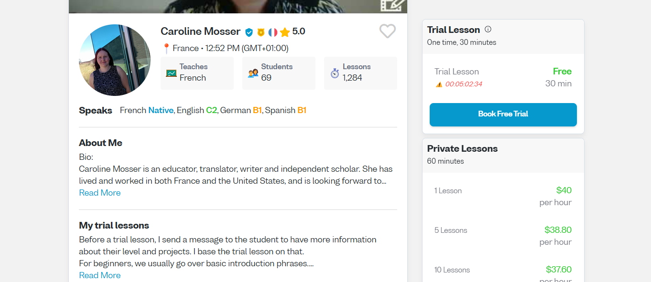Book a free trial lesson
Image resolution: width=651 pixels, height=282 pixels.
click(503, 115)
